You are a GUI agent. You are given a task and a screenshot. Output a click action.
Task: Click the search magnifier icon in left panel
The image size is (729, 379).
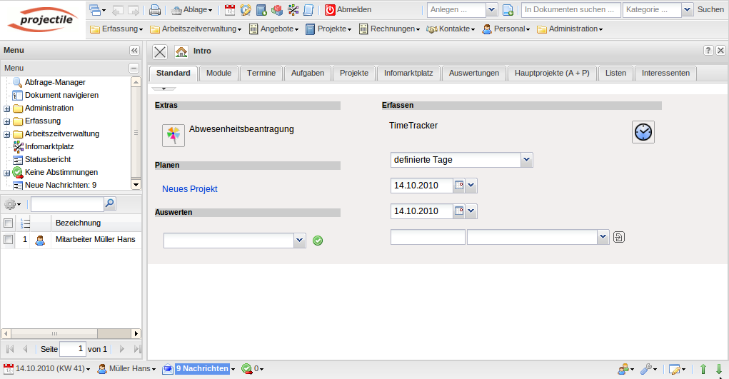109,204
